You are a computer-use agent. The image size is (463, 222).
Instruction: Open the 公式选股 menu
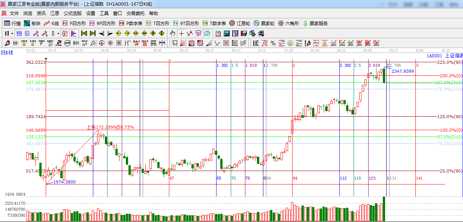[72, 13]
